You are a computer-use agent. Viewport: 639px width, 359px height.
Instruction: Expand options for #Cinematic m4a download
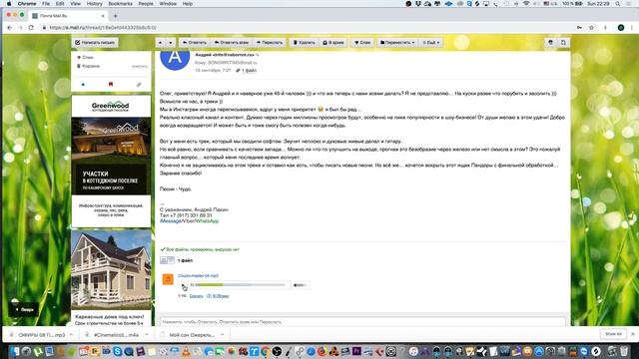(x=147, y=335)
